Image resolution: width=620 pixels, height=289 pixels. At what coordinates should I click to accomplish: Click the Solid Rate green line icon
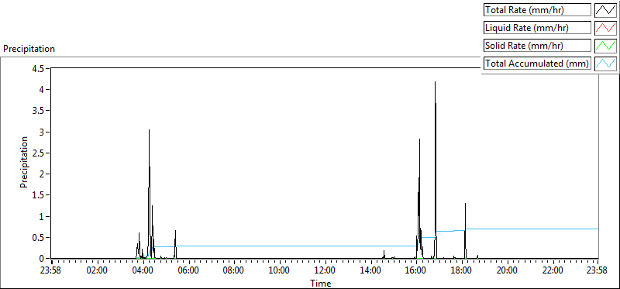click(606, 46)
